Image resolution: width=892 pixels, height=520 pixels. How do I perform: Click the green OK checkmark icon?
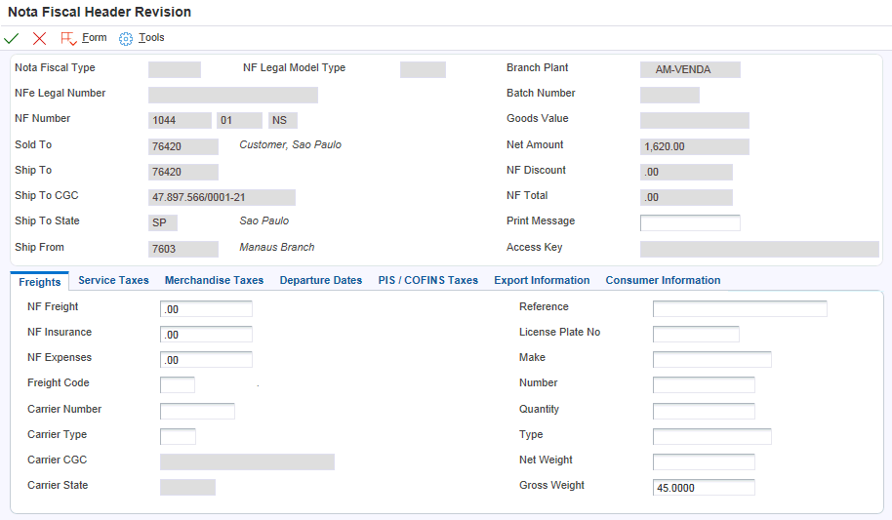(x=12, y=38)
